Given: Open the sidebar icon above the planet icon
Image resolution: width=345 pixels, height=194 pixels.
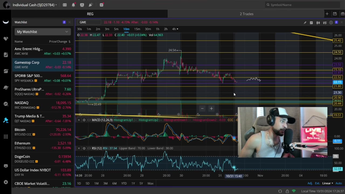Looking at the screenshot, I should 6,71.
